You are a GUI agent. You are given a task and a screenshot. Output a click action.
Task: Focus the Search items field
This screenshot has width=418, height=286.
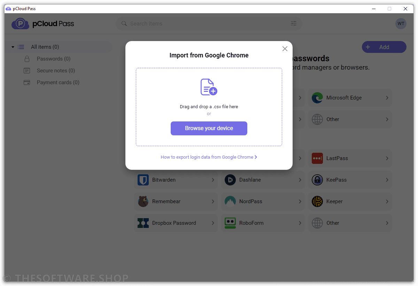click(x=209, y=24)
